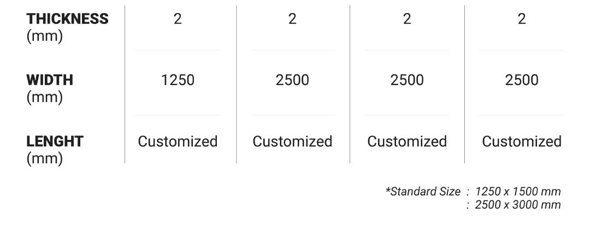Click Customized length in fourth column
Viewport: 590px width, 233px height.
point(522,142)
